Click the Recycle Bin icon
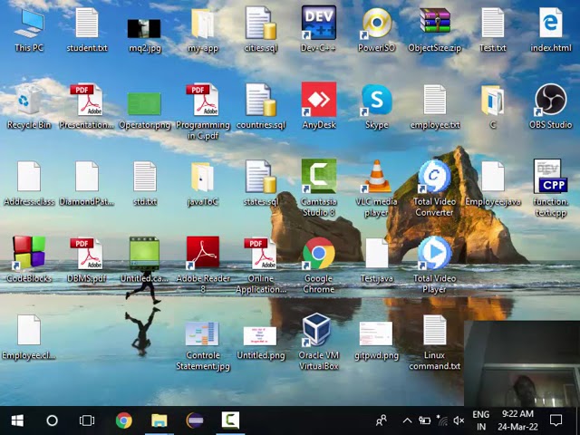 [x=29, y=101]
